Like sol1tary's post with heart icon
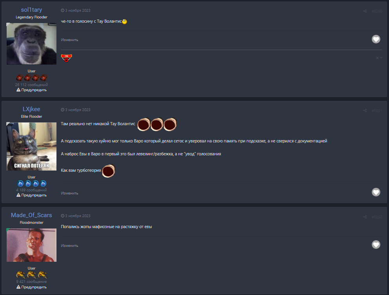Screen dimensions: 389x295 coord(376,39)
